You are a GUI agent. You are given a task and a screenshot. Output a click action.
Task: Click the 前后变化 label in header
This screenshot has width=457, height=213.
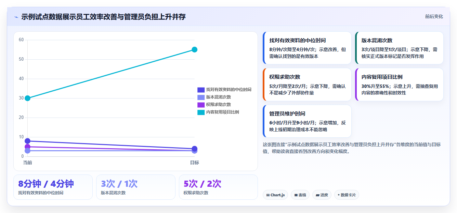[x=434, y=16]
